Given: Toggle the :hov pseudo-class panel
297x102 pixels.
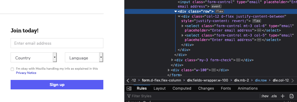Looking at the screenshot, I should (x=265, y=96).
